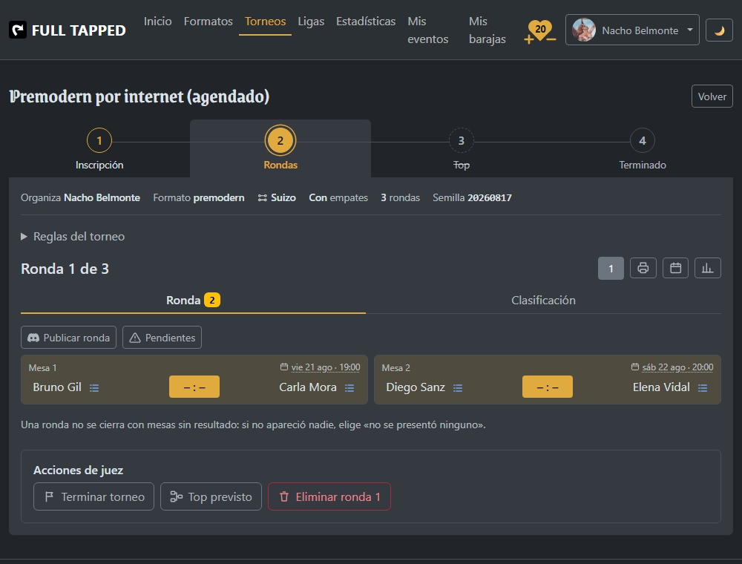
Task: Click round number 1 pager button
Action: pyautogui.click(x=611, y=269)
